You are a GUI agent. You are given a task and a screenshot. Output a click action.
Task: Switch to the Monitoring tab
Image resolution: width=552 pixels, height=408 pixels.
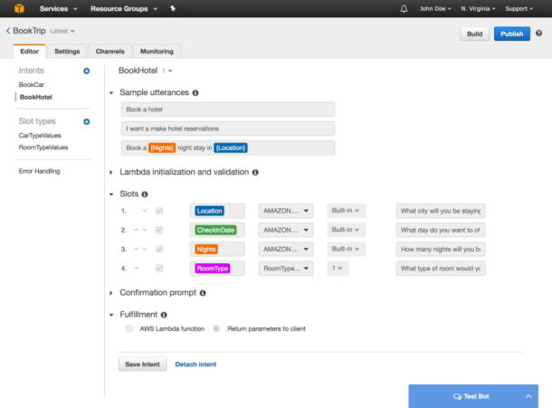point(157,52)
